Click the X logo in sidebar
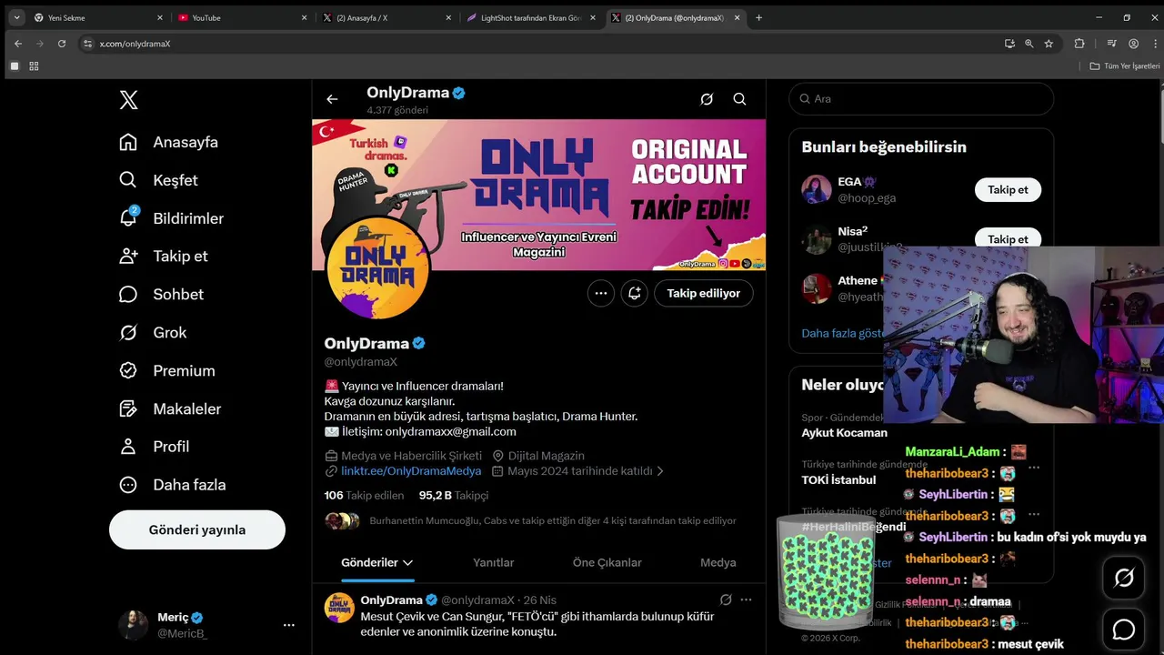Image resolution: width=1164 pixels, height=655 pixels. point(129,100)
